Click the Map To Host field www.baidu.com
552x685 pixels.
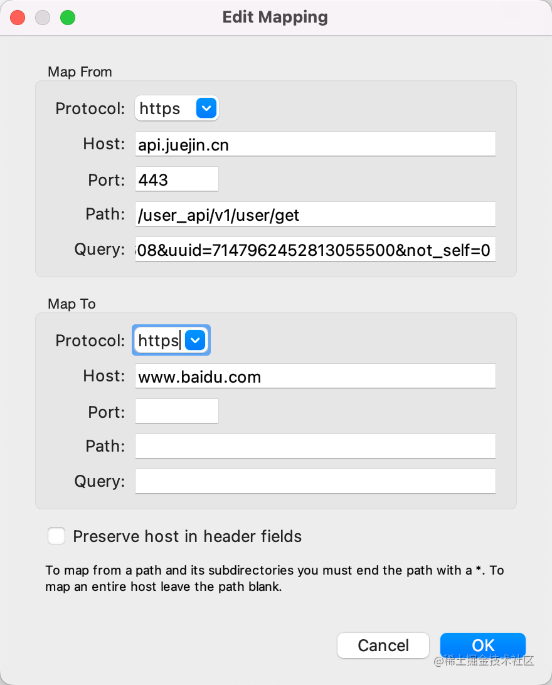point(316,376)
